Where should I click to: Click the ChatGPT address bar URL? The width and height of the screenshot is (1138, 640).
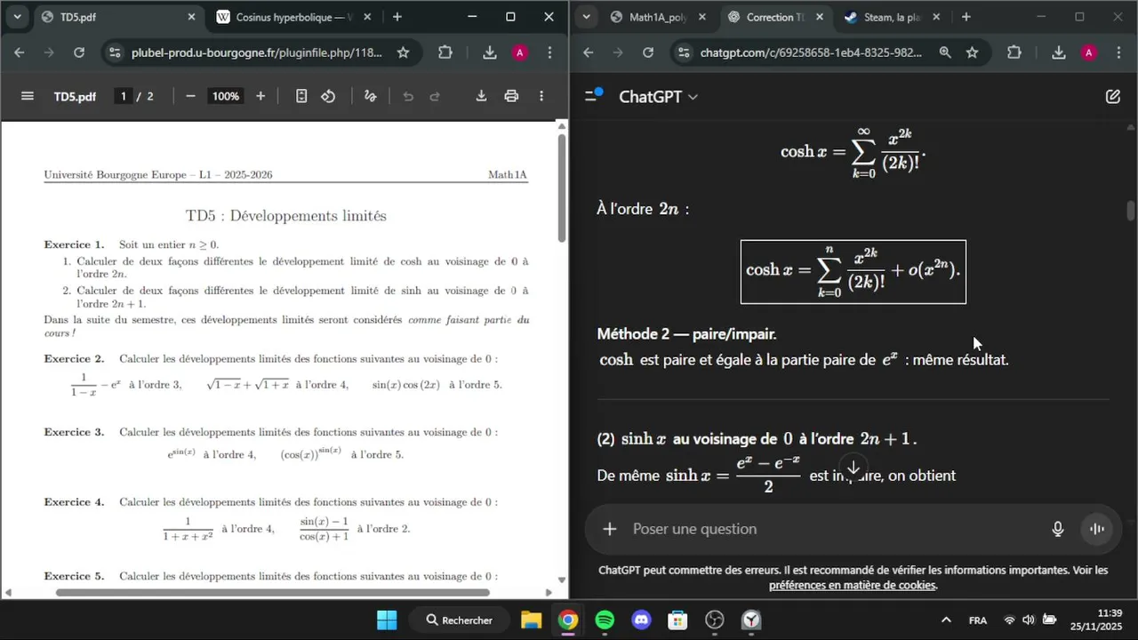point(811,52)
